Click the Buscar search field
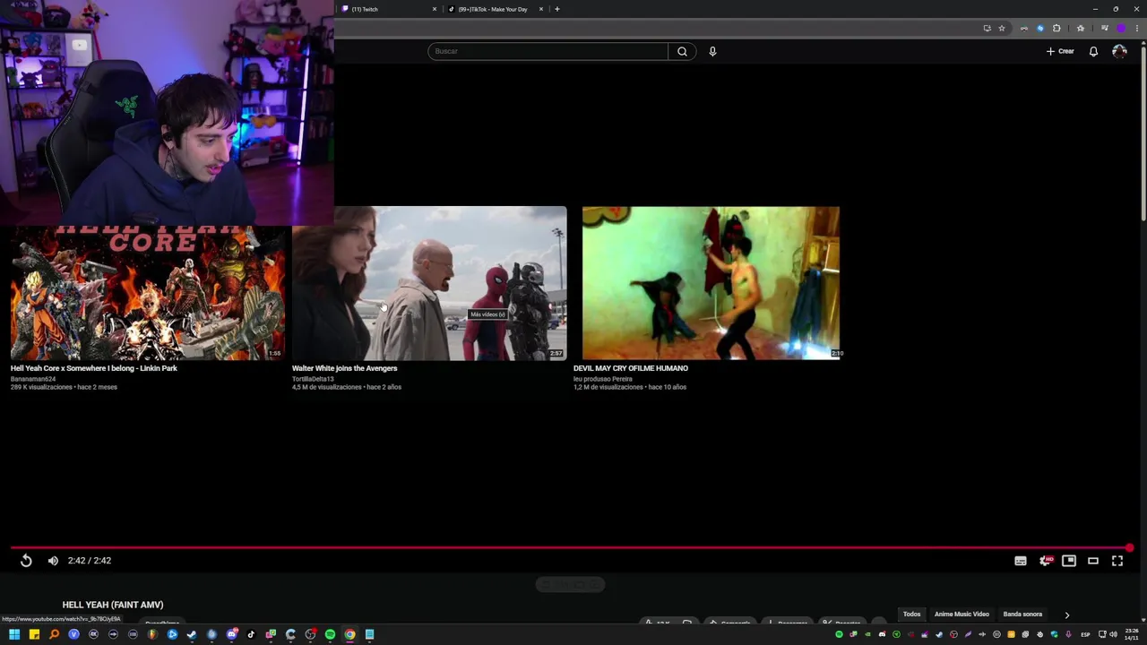Screen dimensions: 1147x645 click(x=548, y=51)
